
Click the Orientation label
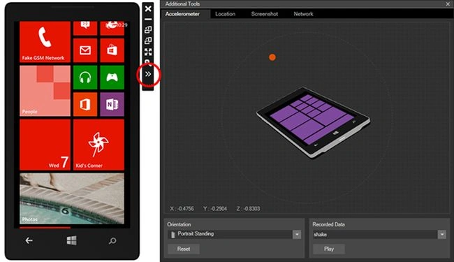click(x=179, y=224)
